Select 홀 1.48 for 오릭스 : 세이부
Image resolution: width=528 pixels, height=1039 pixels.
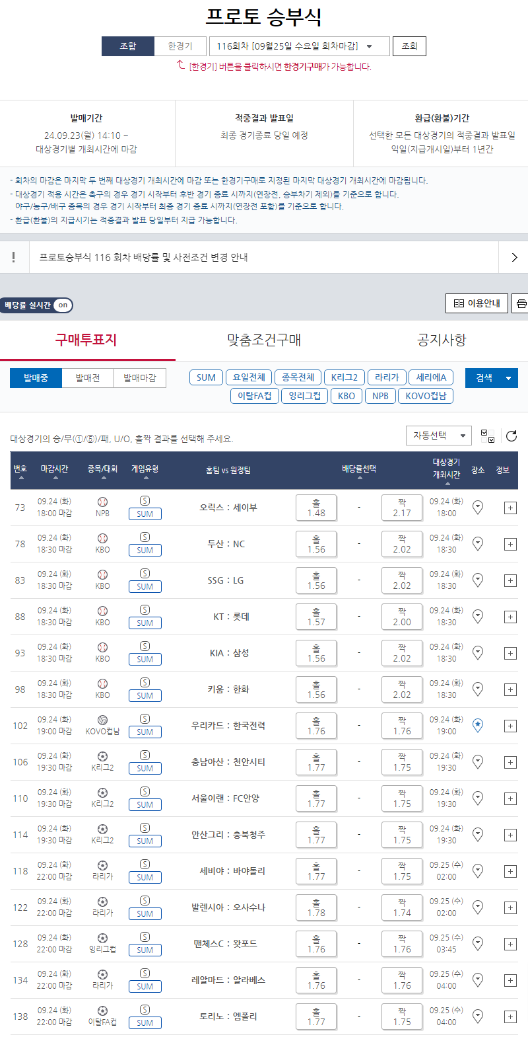tap(316, 508)
